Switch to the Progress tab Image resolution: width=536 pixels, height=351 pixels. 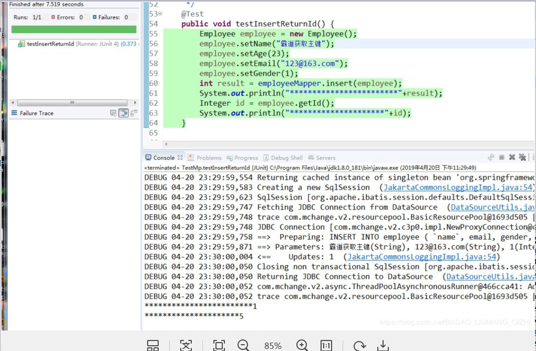click(242, 158)
